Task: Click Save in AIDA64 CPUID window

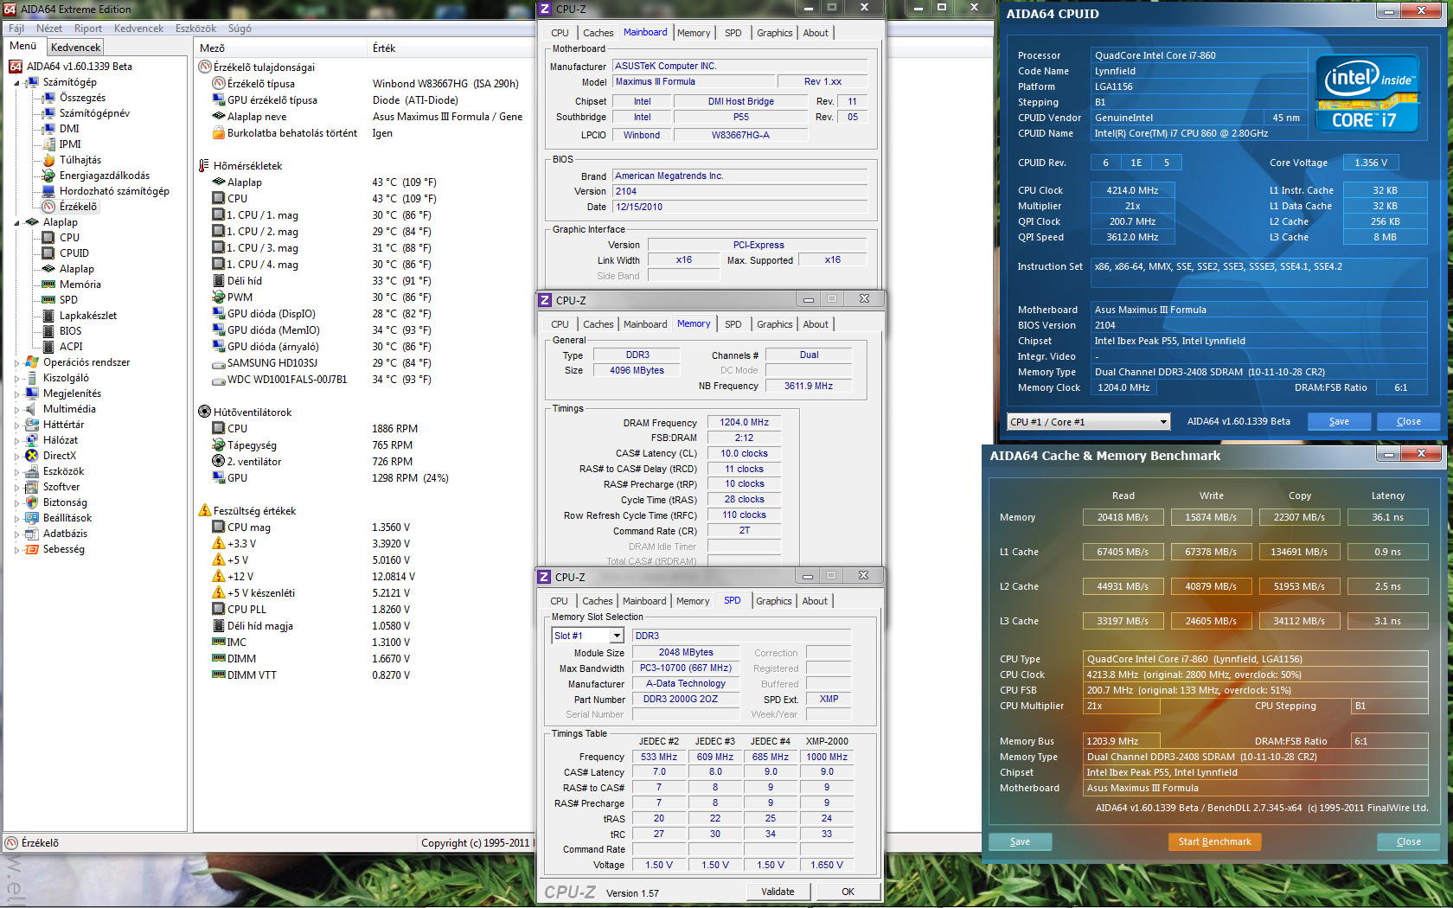Action: coord(1339,421)
